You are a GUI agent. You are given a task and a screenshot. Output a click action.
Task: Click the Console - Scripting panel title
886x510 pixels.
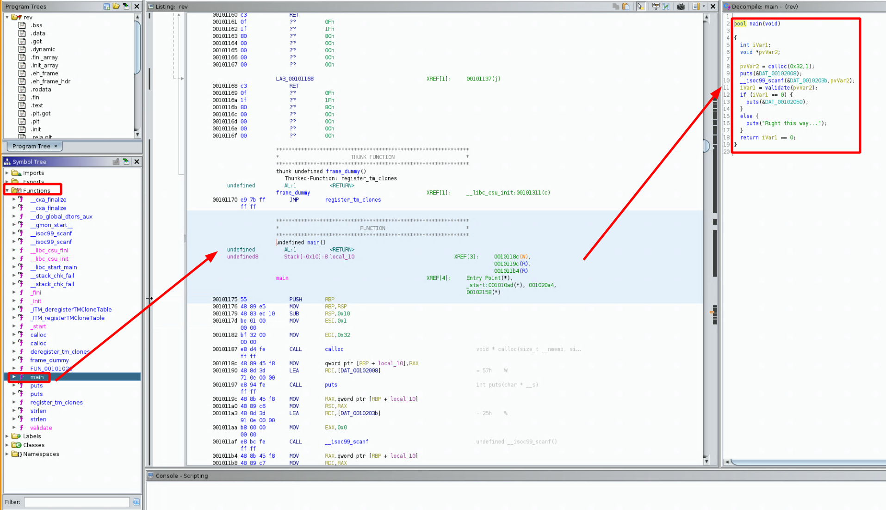(182, 476)
